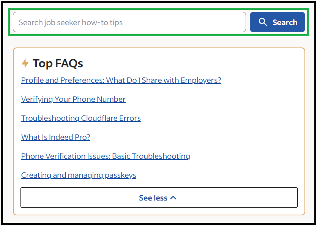Click the 'See less' text label
Image resolution: width=317 pixels, height=226 pixels.
coord(153,198)
